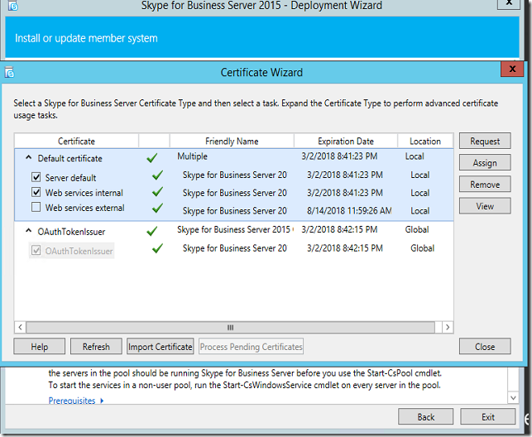
Task: Click the horizontal scrollbar left arrow
Action: [20, 327]
